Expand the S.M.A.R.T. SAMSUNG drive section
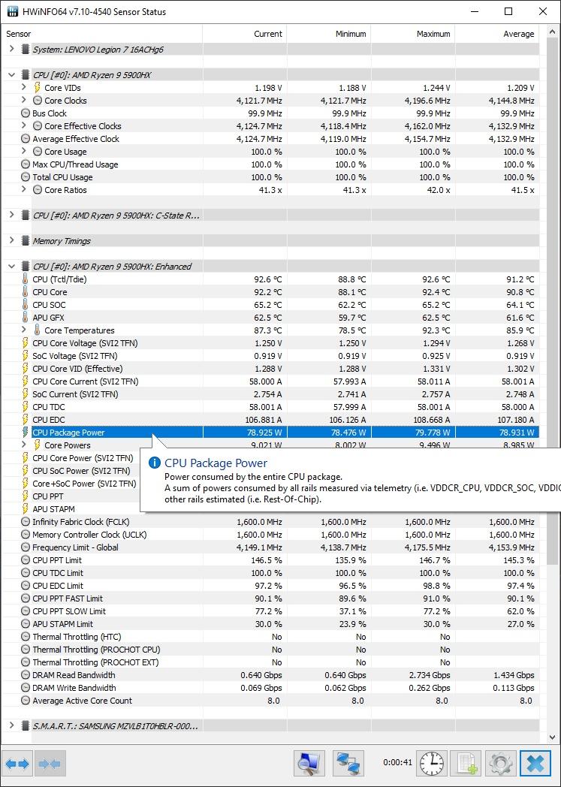This screenshot has height=787, width=561. [x=11, y=726]
